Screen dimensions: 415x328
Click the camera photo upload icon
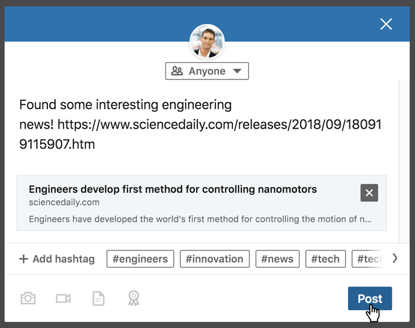[x=28, y=298]
